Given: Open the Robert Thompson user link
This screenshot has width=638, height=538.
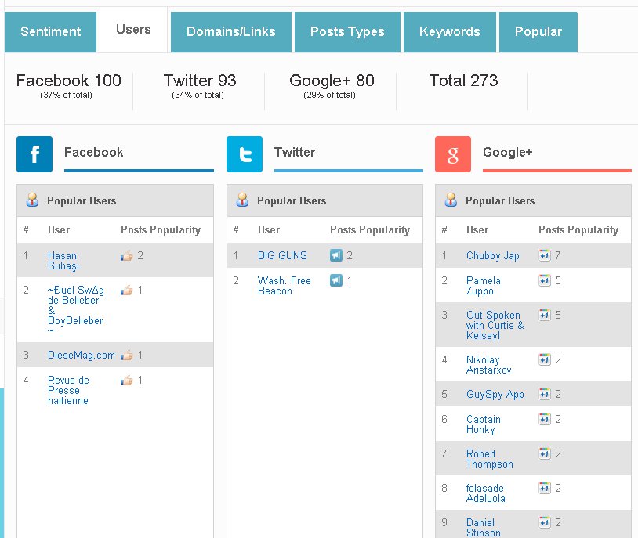Looking at the screenshot, I should coord(490,459).
